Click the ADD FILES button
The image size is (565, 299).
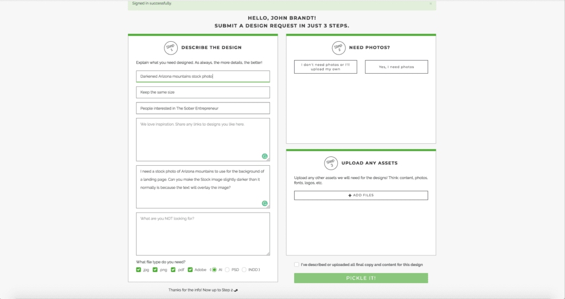pos(361,195)
